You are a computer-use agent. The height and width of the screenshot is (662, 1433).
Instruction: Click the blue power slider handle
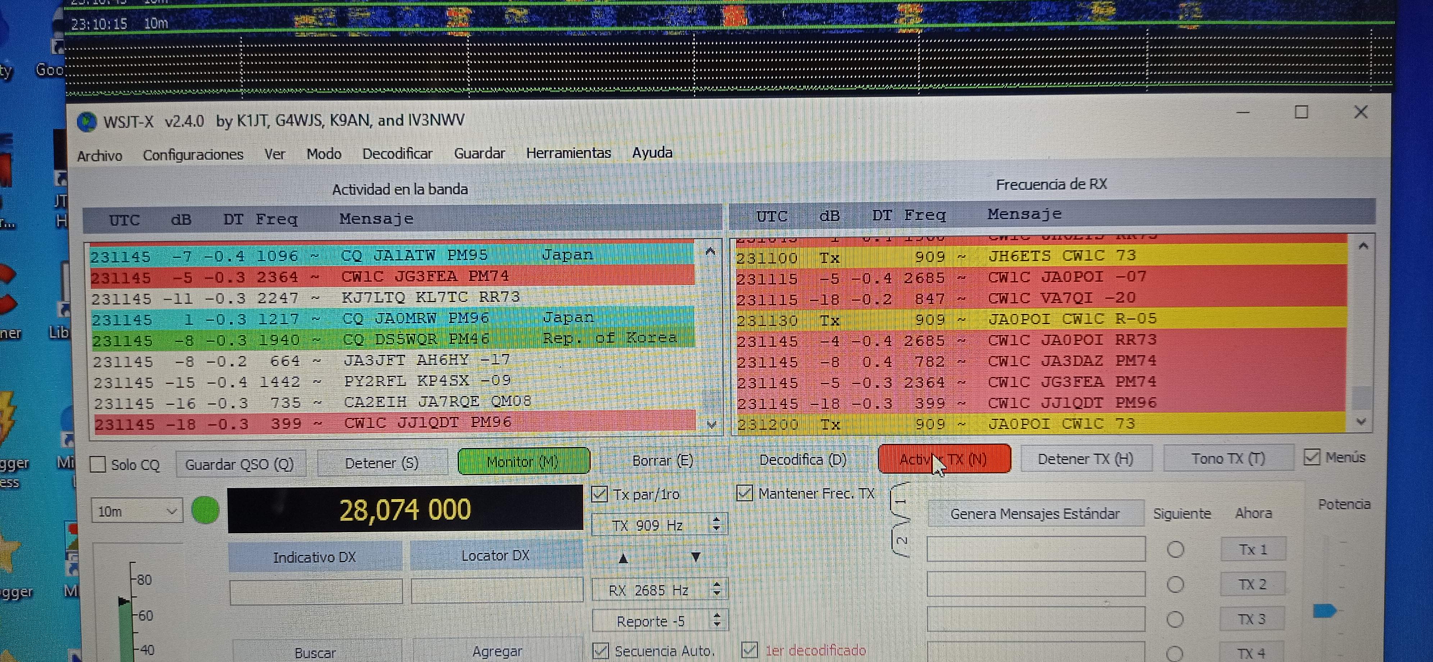1324,611
